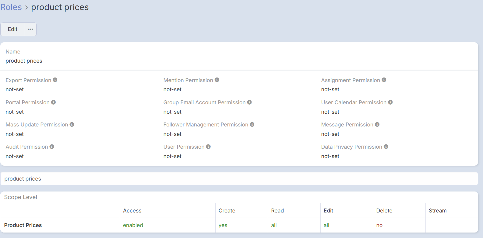Click the Delete column 'no' value

[x=379, y=225]
